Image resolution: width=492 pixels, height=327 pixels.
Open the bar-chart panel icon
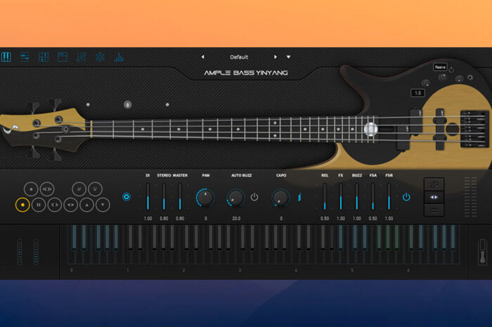[x=119, y=57]
